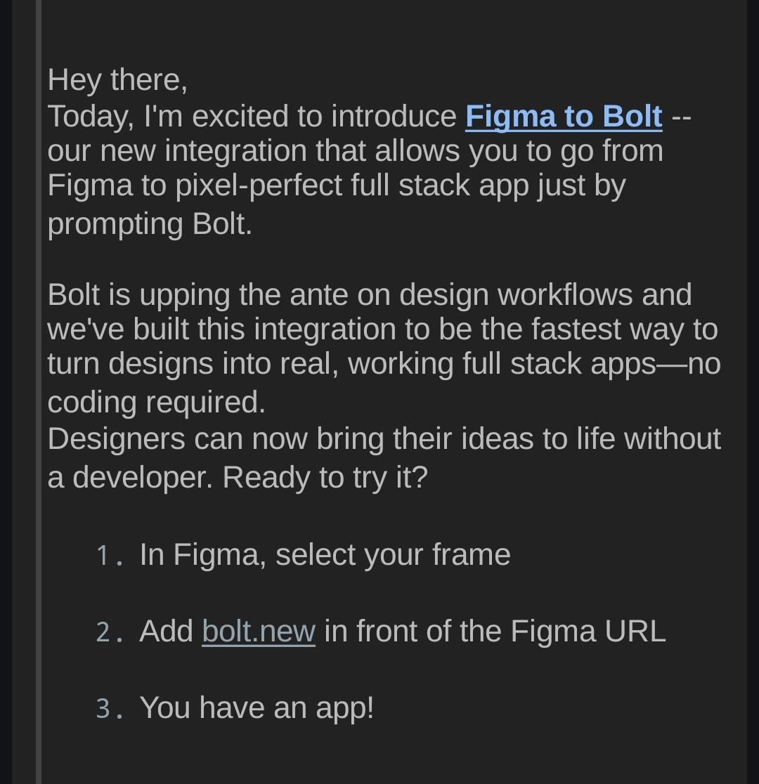Click "in front of the Figma URL" text
Viewport: 759px width, 784px height.
pos(495,631)
